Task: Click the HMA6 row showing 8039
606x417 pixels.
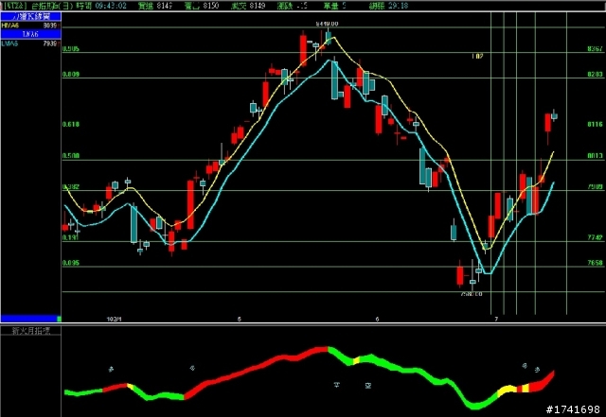Action: pyautogui.click(x=30, y=26)
